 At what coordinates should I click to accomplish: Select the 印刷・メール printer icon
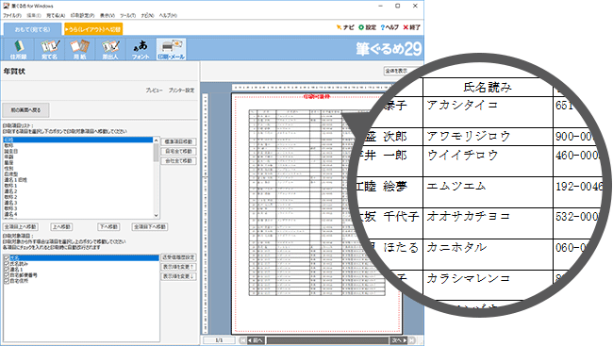[172, 49]
